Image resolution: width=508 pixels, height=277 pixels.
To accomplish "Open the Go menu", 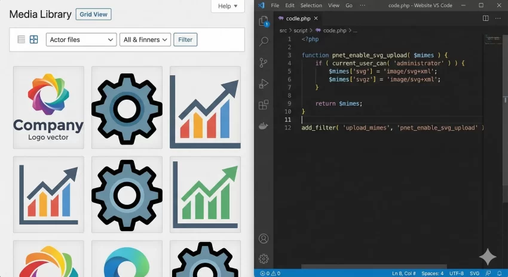I will [x=349, y=5].
